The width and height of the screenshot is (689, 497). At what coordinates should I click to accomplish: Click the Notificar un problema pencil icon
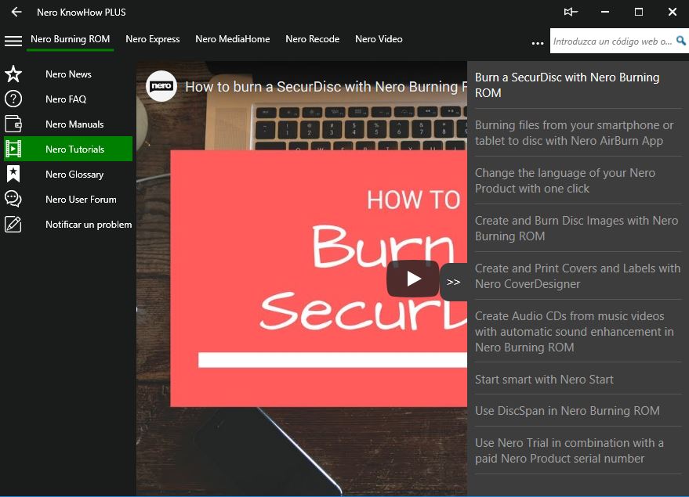point(13,225)
